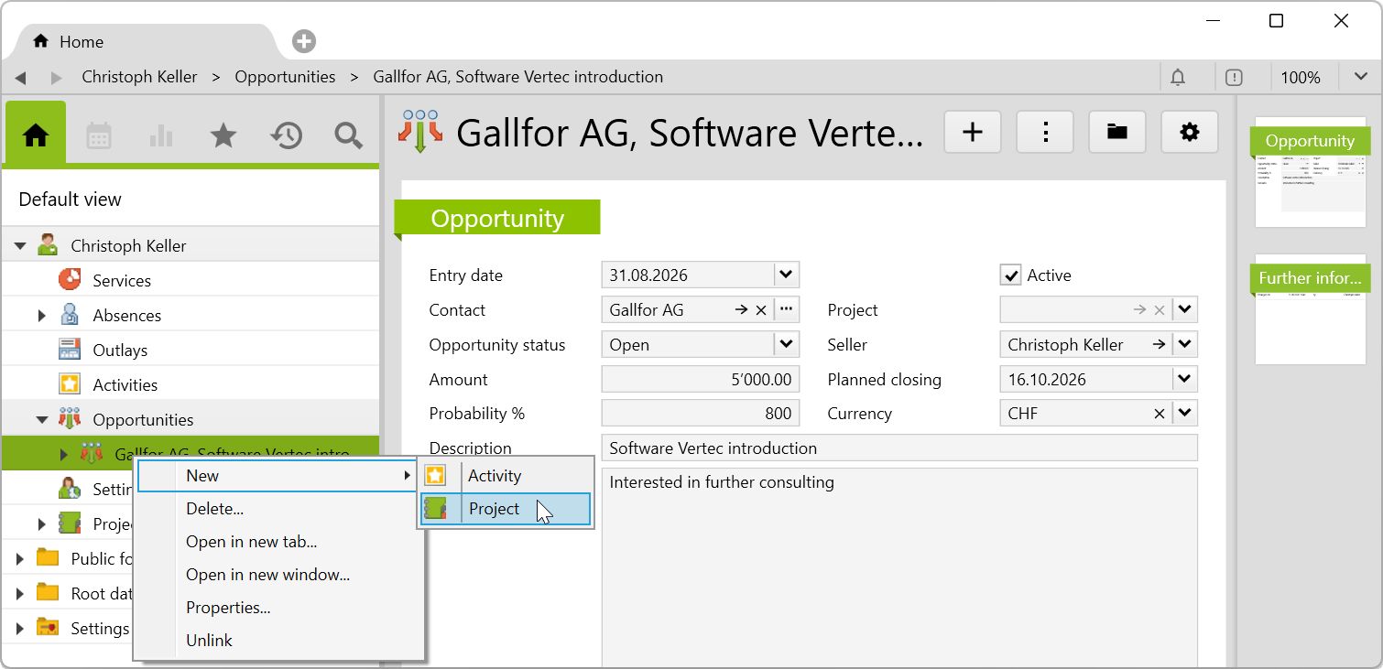
Task: Open the calendar view icon in sidebar
Action: (99, 136)
